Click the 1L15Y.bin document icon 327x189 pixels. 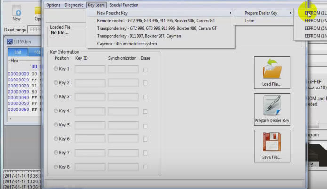(9, 42)
